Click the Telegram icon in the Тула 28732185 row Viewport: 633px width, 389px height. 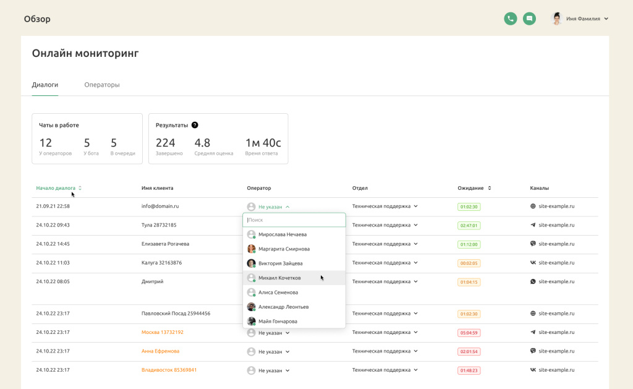pyautogui.click(x=533, y=225)
